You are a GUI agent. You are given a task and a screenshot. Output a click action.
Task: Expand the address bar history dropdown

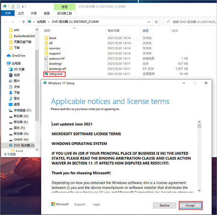coord(149,22)
